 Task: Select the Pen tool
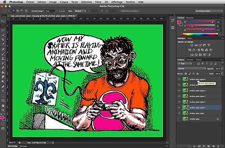3,87
